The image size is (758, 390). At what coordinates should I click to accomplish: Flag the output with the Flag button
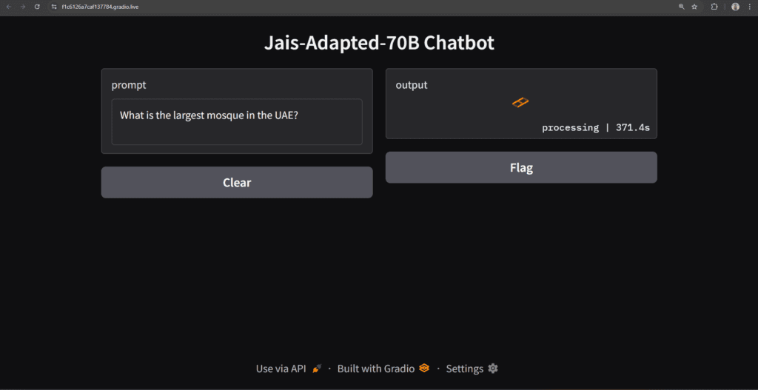pos(521,168)
